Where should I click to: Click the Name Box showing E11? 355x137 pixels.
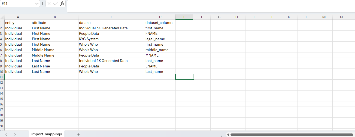[17, 4]
